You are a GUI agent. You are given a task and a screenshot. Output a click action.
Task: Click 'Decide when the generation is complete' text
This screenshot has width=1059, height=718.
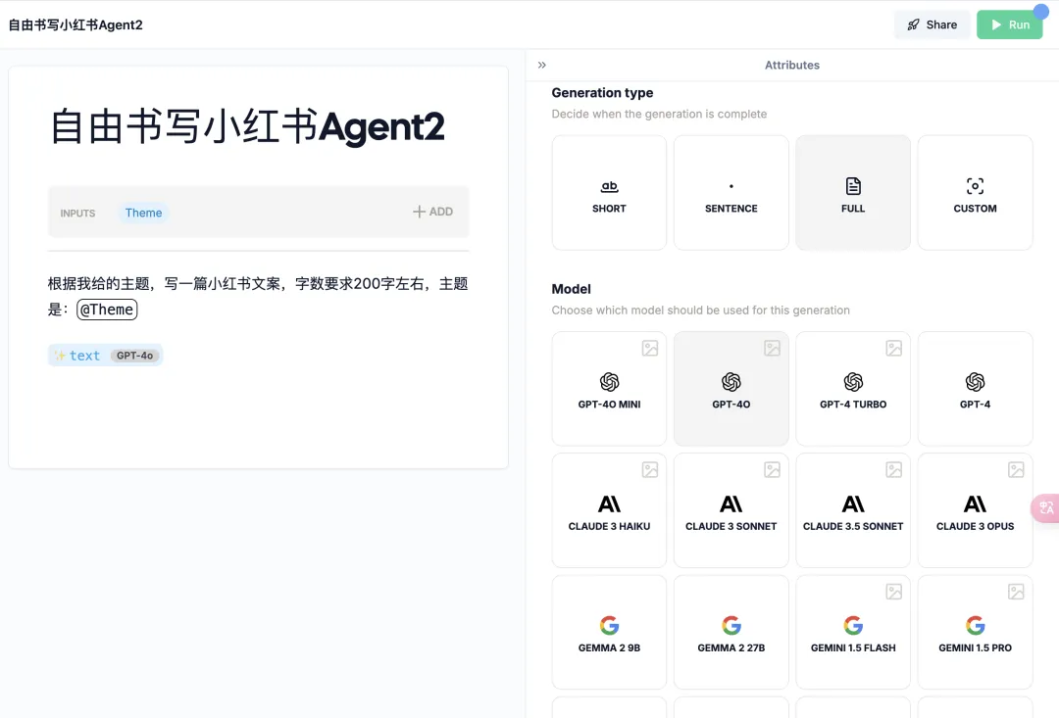click(x=659, y=114)
